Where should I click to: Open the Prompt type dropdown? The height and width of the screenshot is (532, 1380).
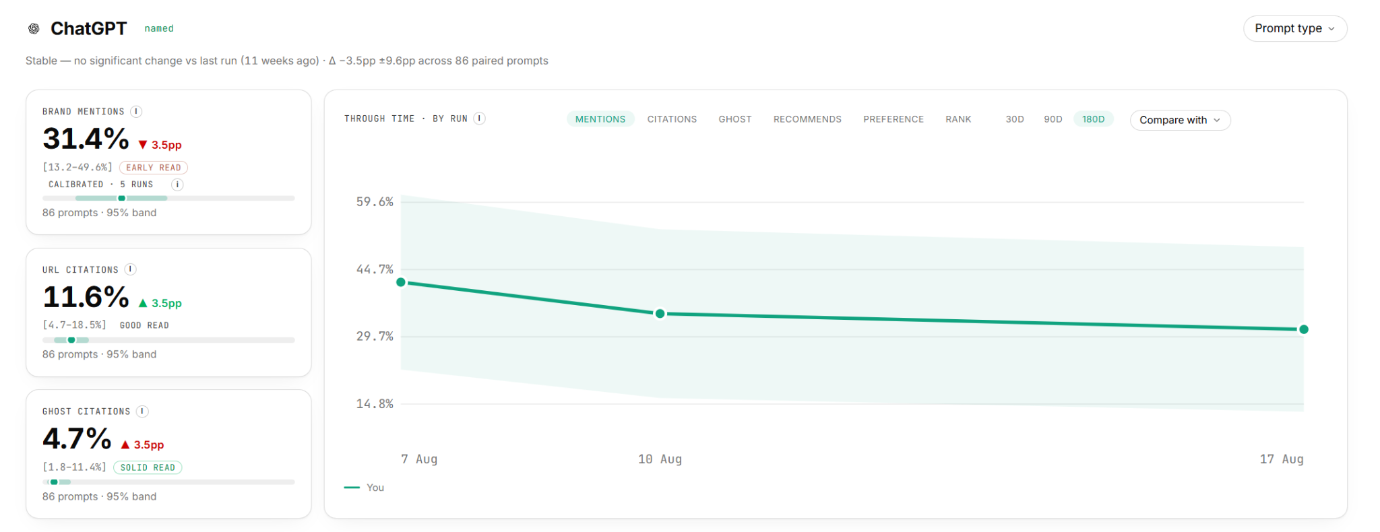(1294, 28)
